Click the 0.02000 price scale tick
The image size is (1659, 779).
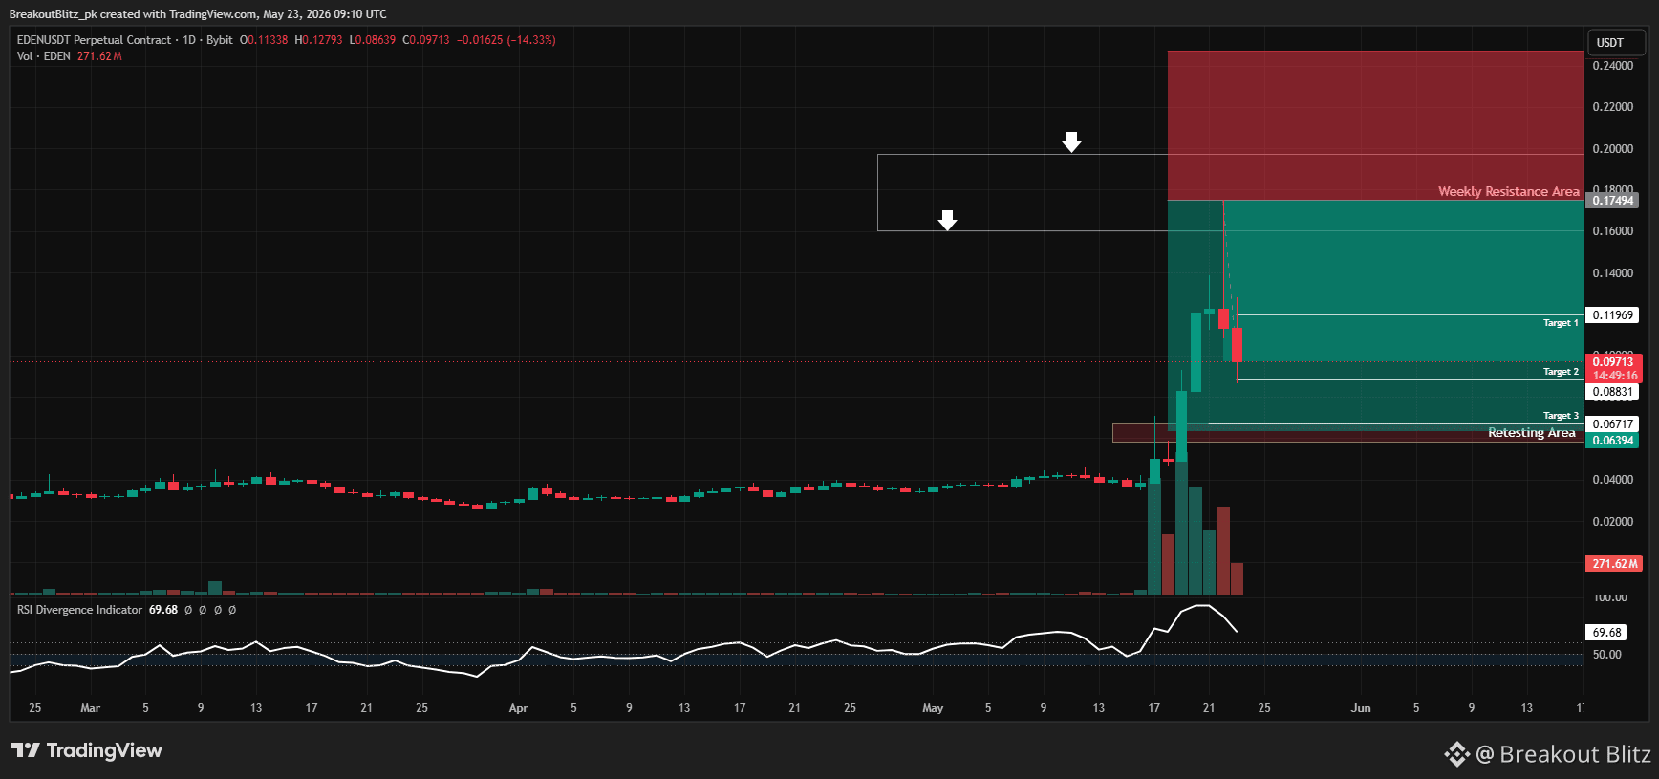[x=1613, y=522]
